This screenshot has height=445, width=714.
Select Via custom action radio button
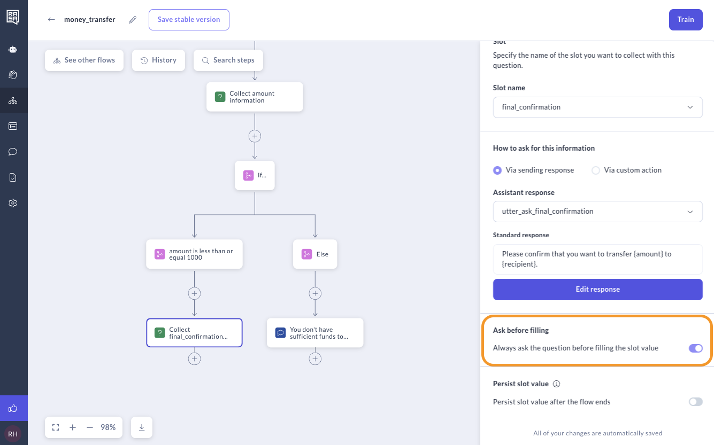[596, 170]
